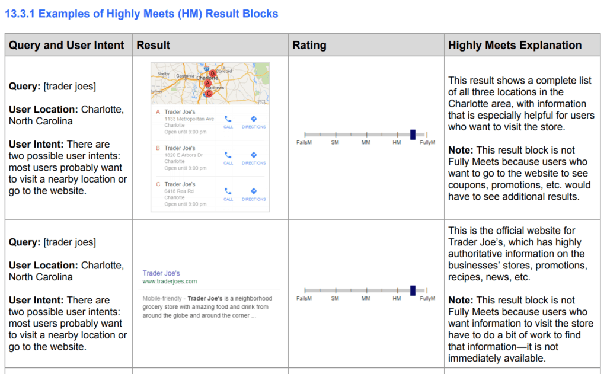This screenshot has height=374, width=607.
Task: Click the Mobile-friendly snippet text
Action: (207, 307)
